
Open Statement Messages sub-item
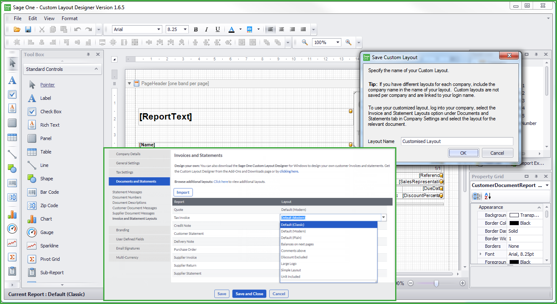click(127, 192)
